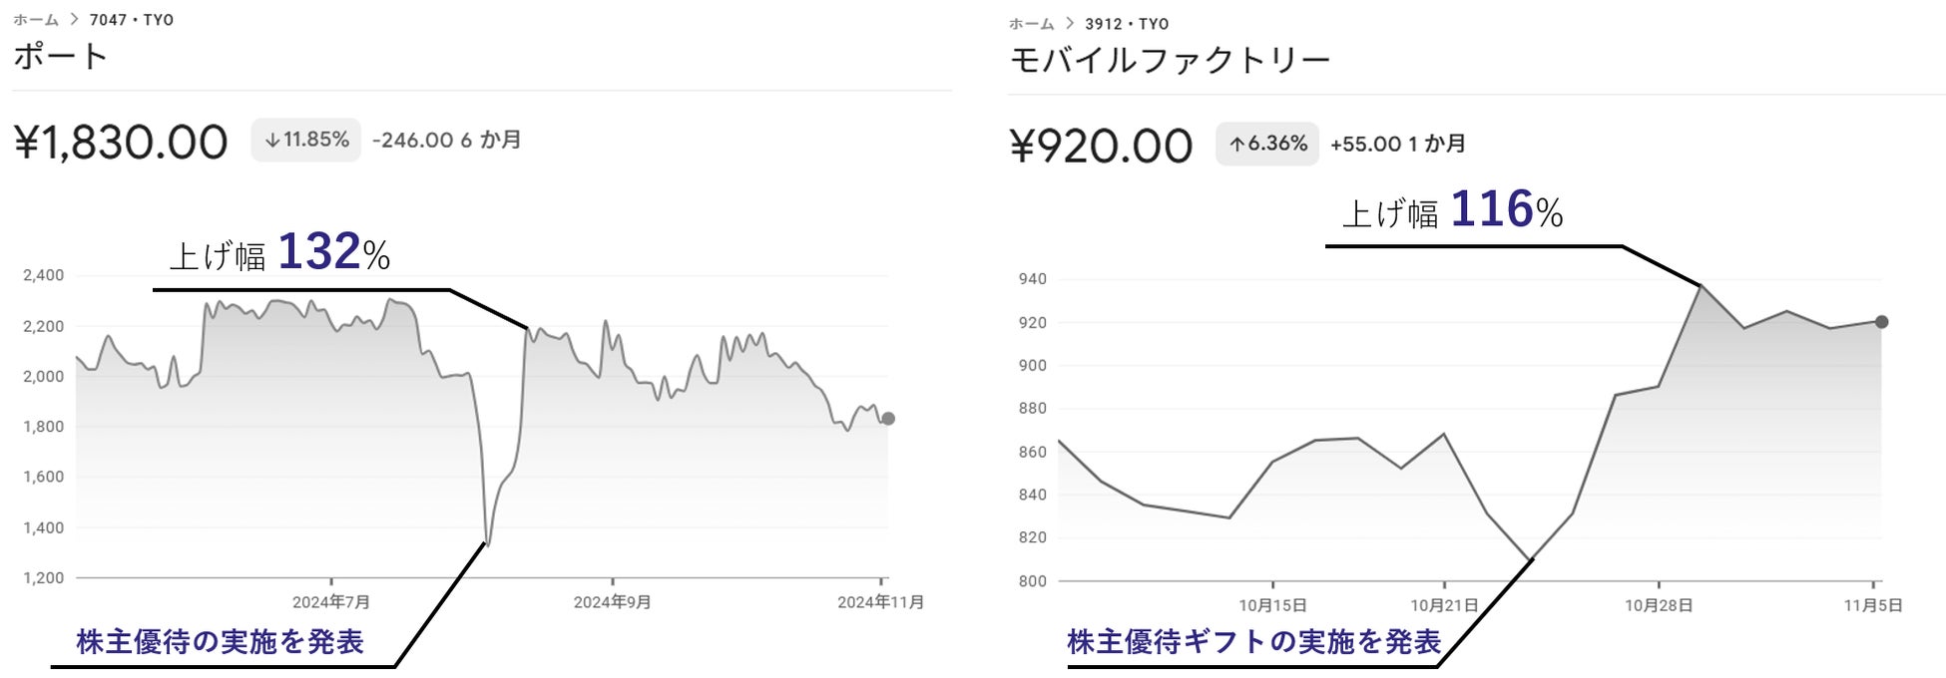Click the breadcrumb chevron before 7047・TYO
This screenshot has height=678, width=1946.
75,19
